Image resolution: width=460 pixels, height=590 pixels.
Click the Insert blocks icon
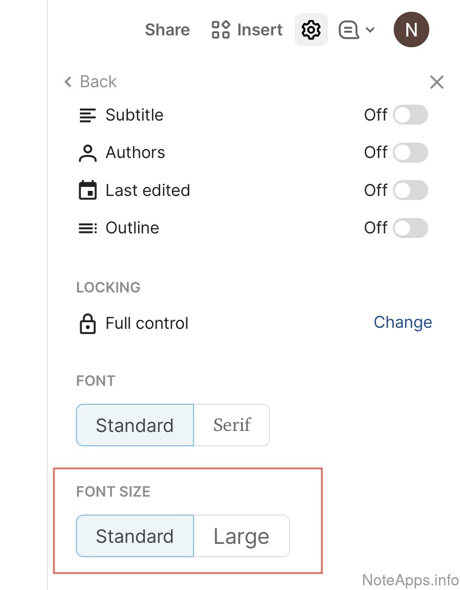pos(221,30)
